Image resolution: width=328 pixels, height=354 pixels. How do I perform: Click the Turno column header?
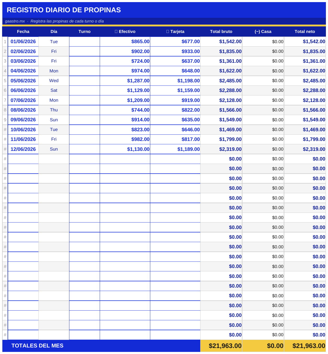tap(85, 31)
